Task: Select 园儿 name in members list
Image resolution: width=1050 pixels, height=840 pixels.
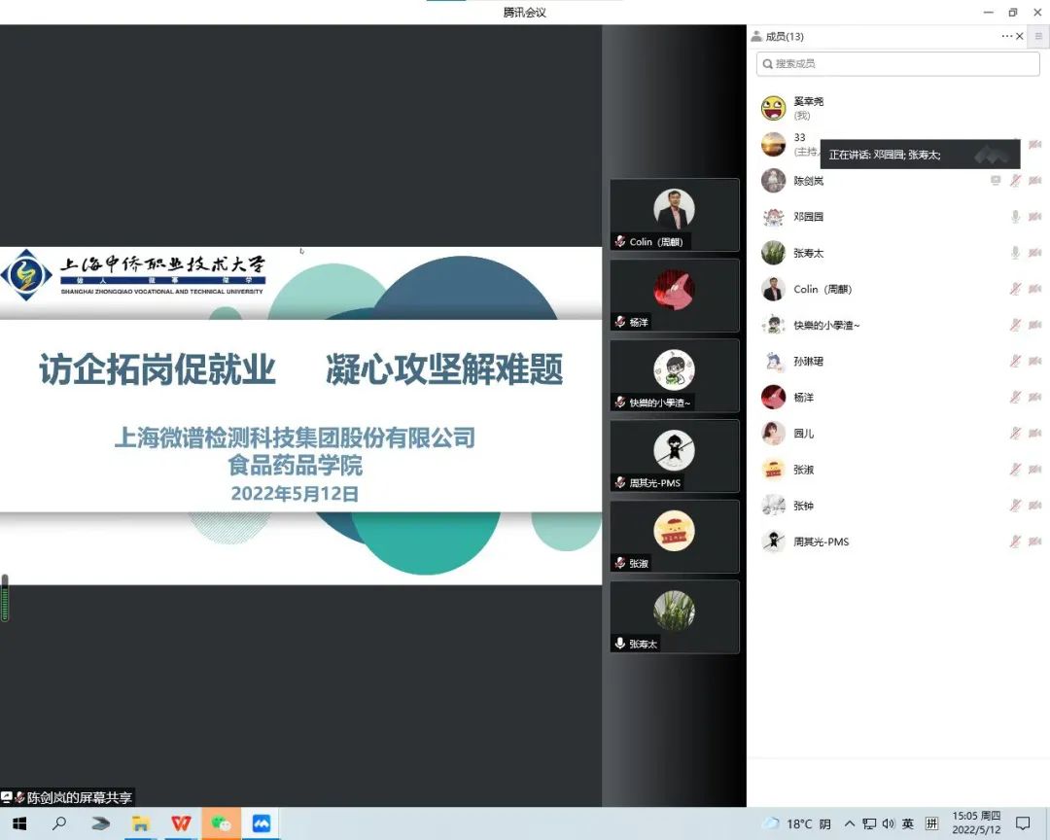Action: (x=804, y=434)
